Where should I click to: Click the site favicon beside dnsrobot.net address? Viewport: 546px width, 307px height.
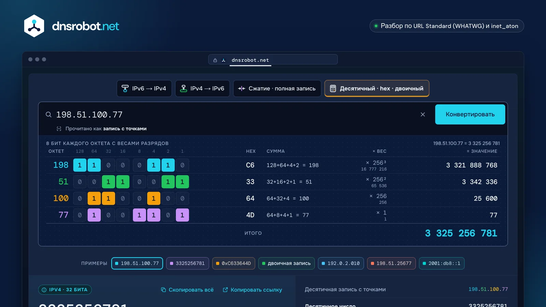tap(224, 60)
